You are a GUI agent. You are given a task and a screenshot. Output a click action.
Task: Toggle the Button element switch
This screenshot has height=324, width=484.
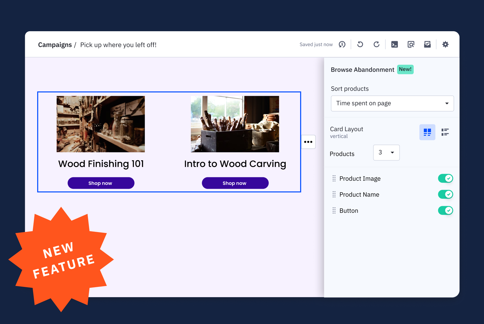(x=445, y=211)
